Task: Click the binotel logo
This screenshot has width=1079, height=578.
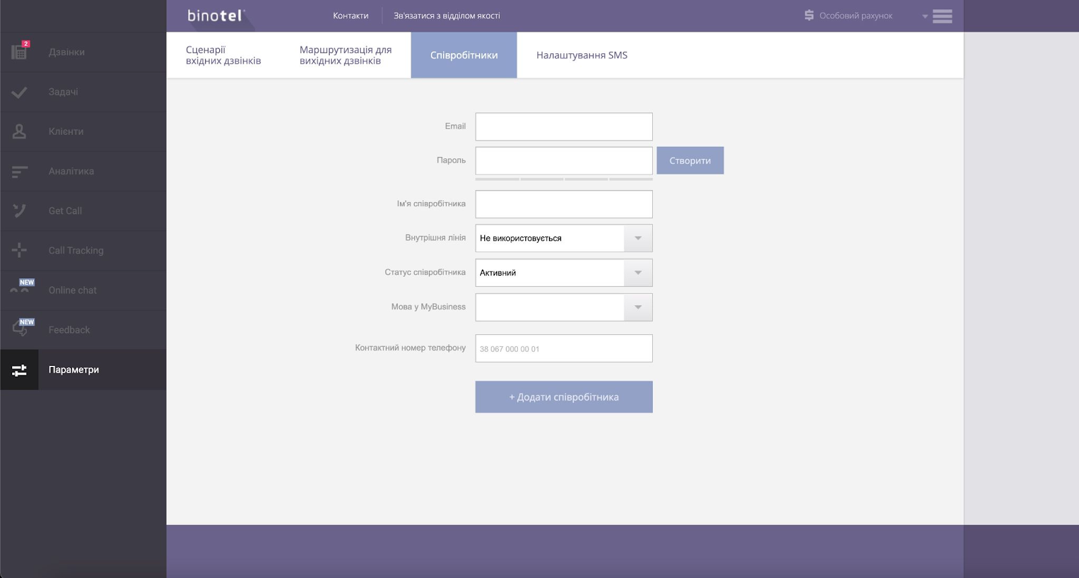Action: 216,15
